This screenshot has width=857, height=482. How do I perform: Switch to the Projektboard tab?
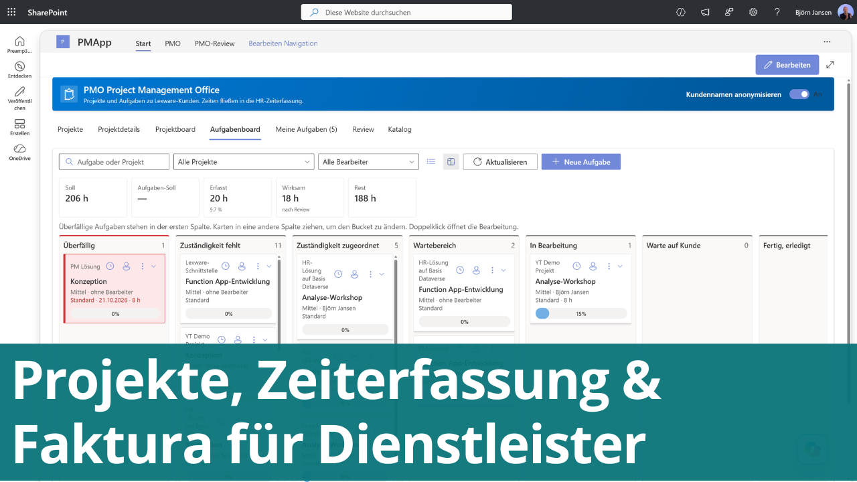(175, 129)
